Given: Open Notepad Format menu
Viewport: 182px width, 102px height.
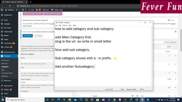Looking at the screenshot, I should click(65, 25).
